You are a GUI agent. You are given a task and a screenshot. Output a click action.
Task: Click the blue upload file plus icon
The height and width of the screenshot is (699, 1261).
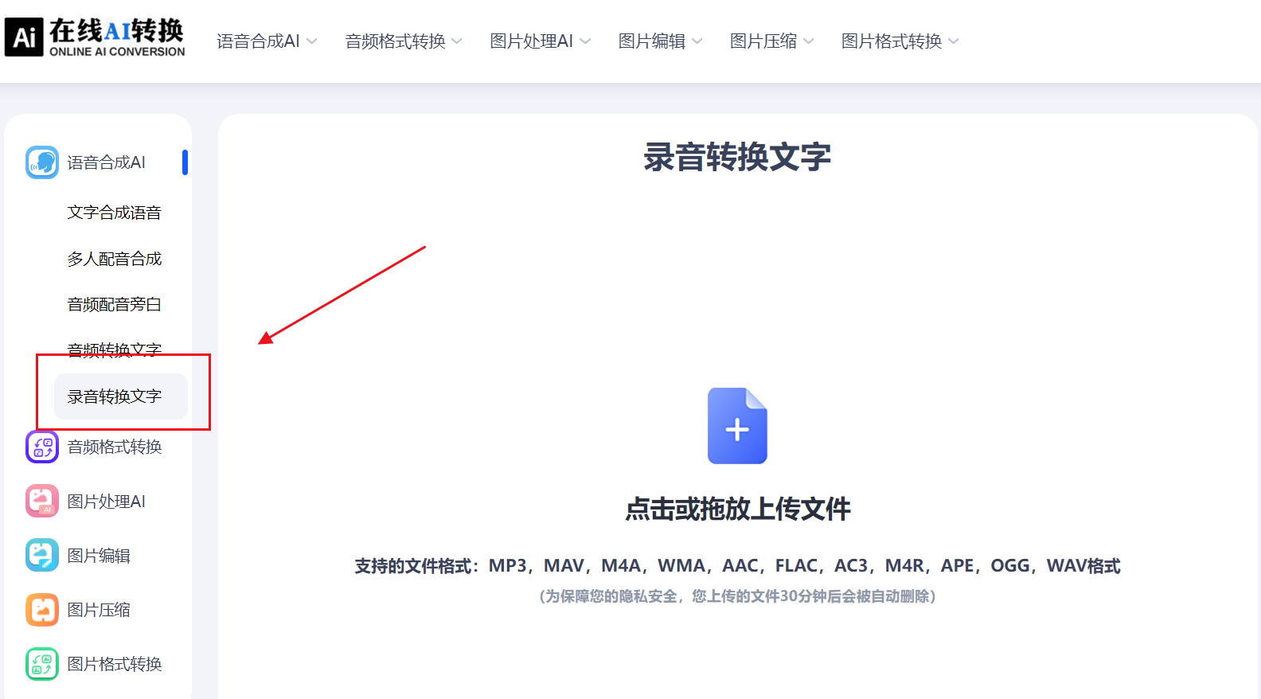737,426
